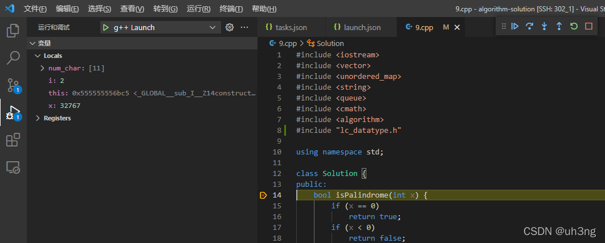Select the variable x: 32767
Viewport: 605px width, 243px height.
coord(142,106)
